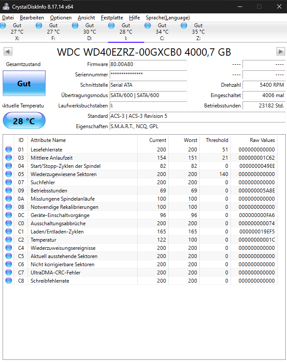Click the status orb next to Temperatur attribute

click(9, 240)
